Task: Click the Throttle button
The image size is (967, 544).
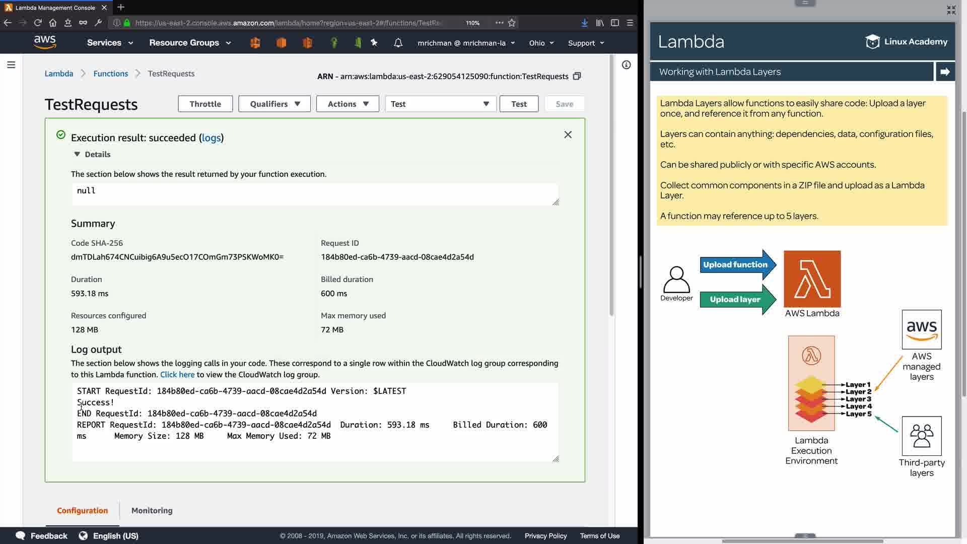Action: 205,104
